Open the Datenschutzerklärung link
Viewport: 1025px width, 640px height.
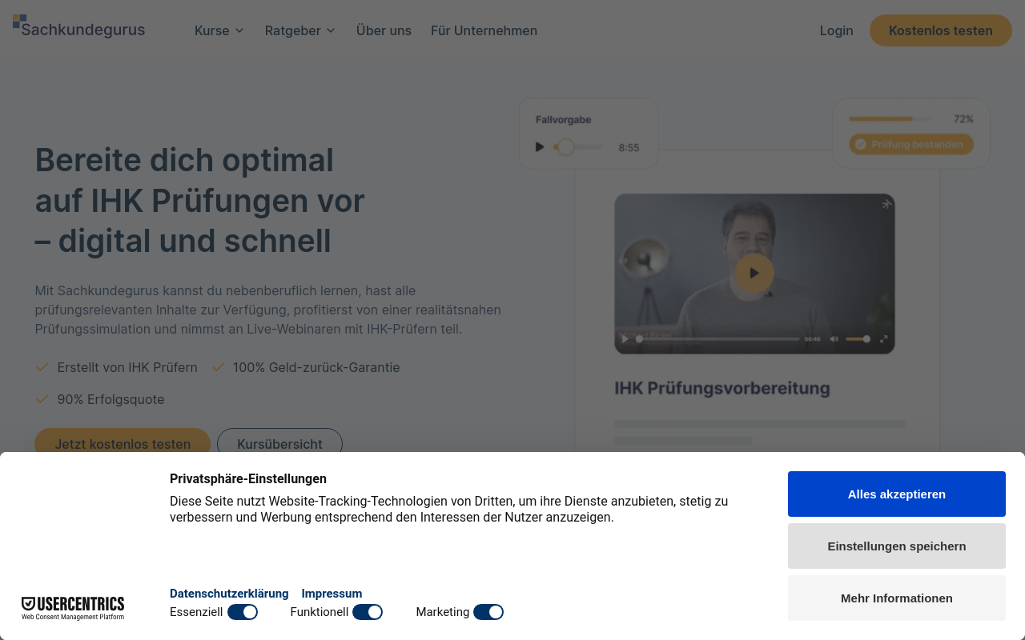229,593
